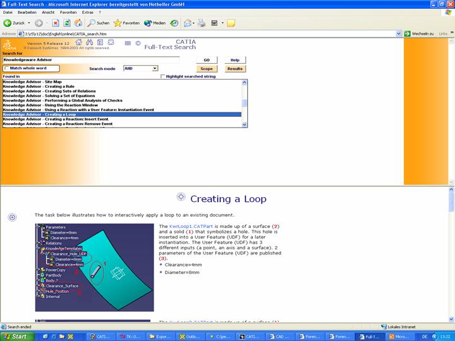455x341 pixels.
Task: Open the ? help menu
Action: coord(100,13)
